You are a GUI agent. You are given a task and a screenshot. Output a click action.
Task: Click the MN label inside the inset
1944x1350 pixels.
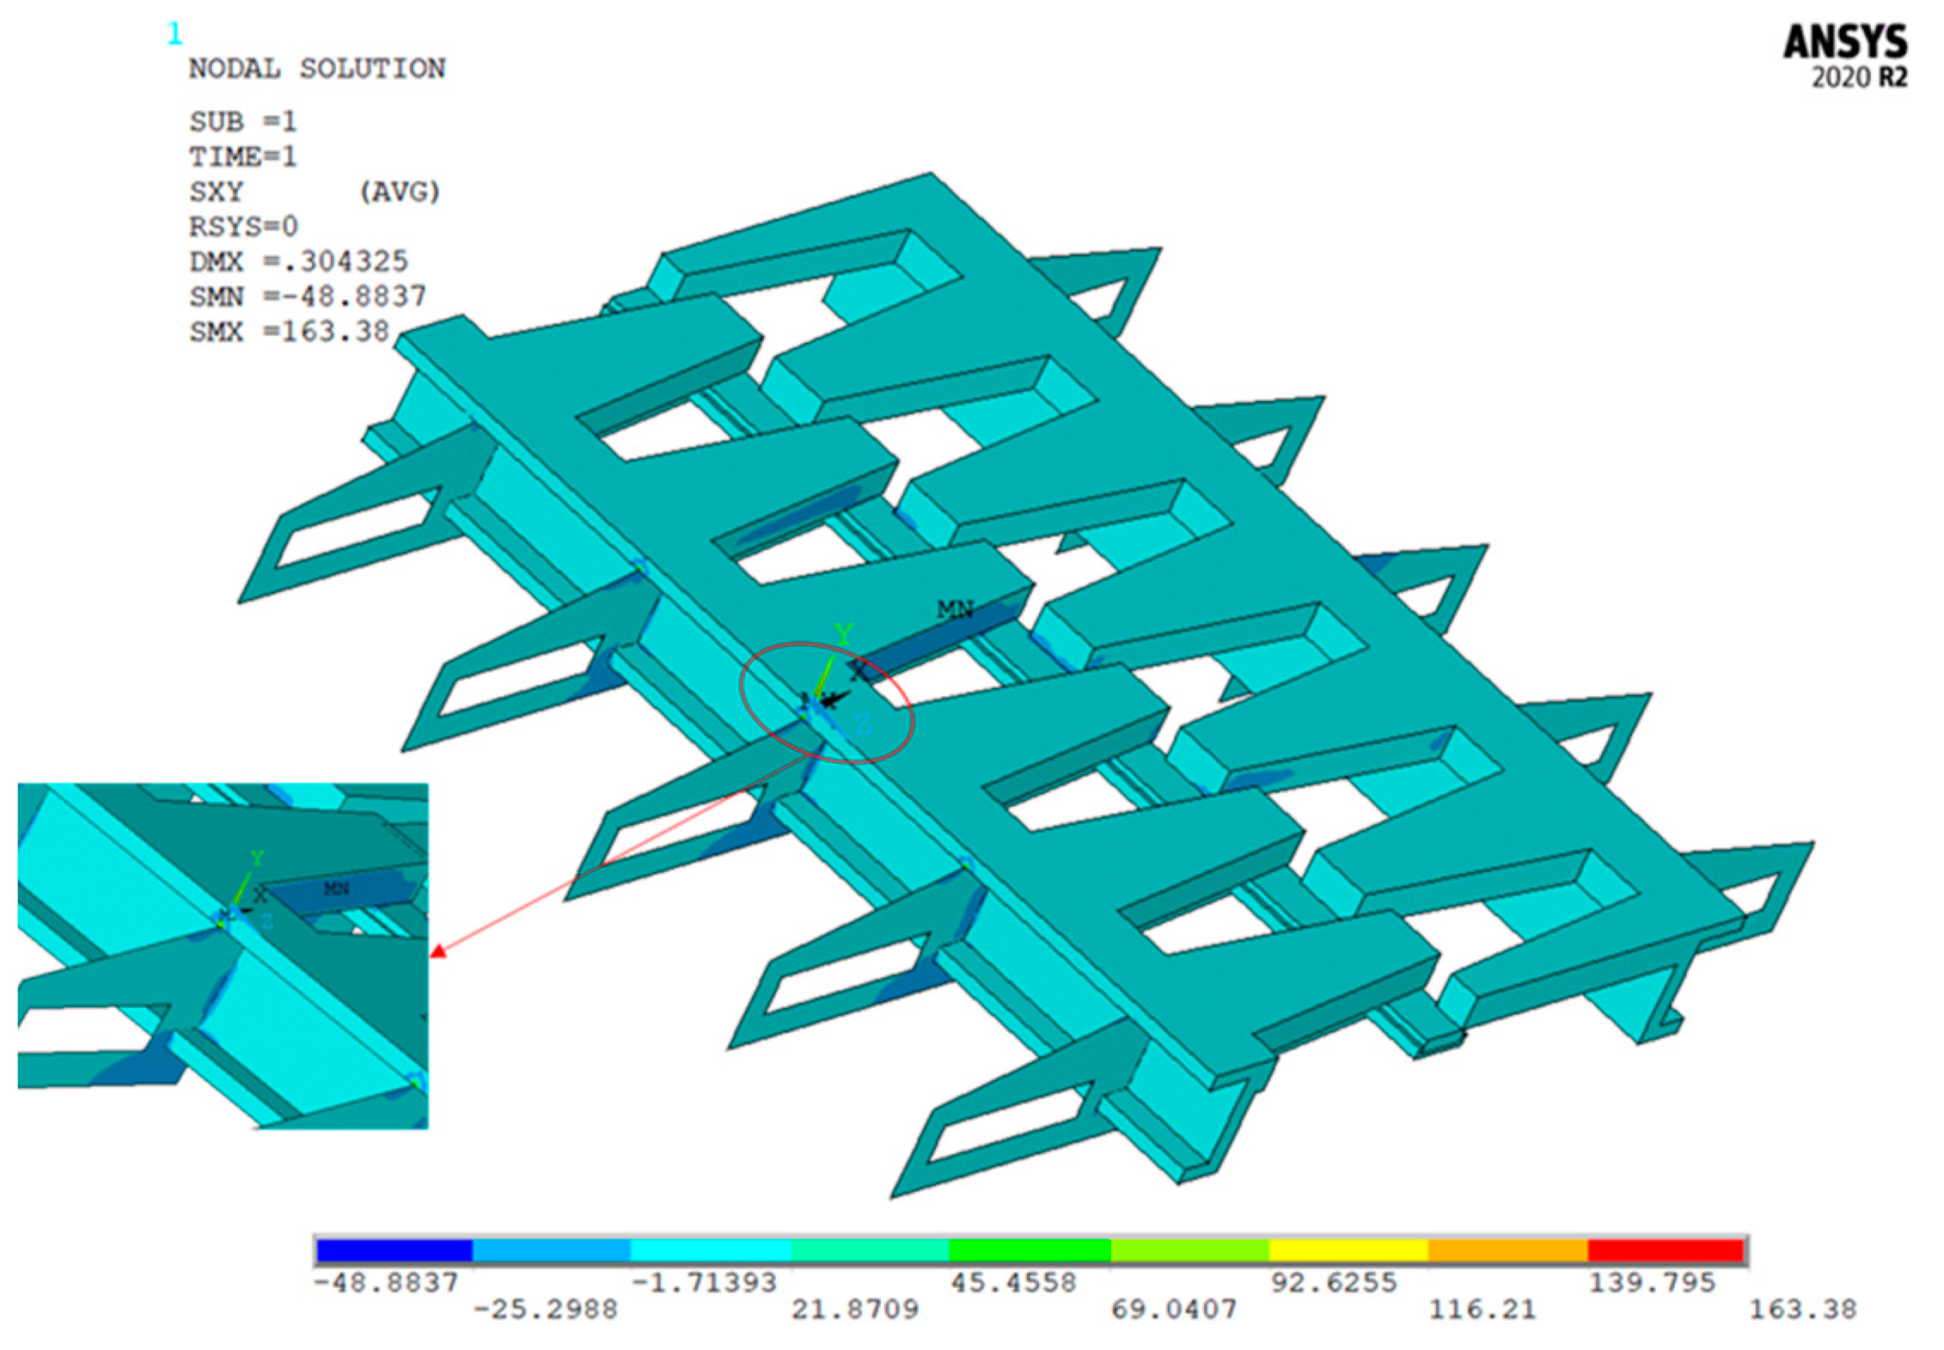pos(336,889)
